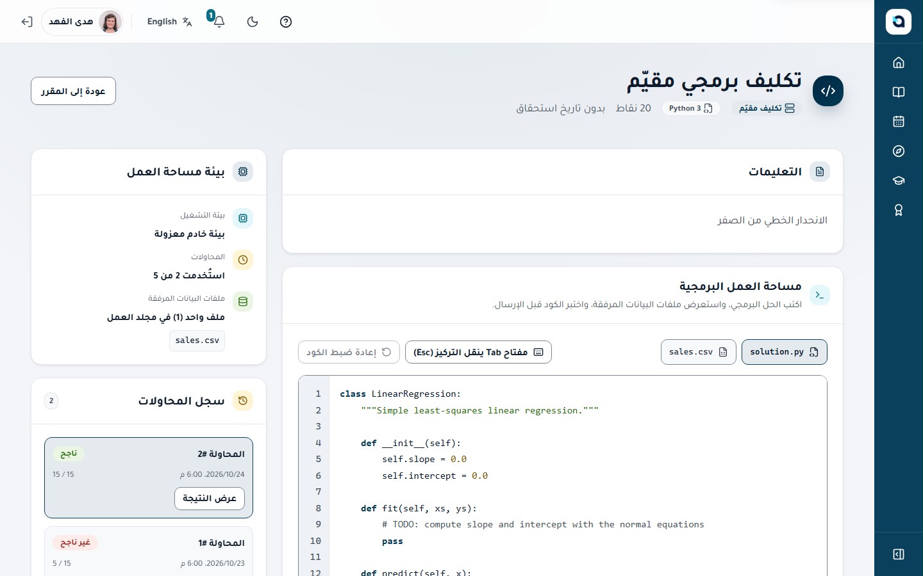
Task: Click عرض النتيجة for attempt #2
Action: coord(210,499)
